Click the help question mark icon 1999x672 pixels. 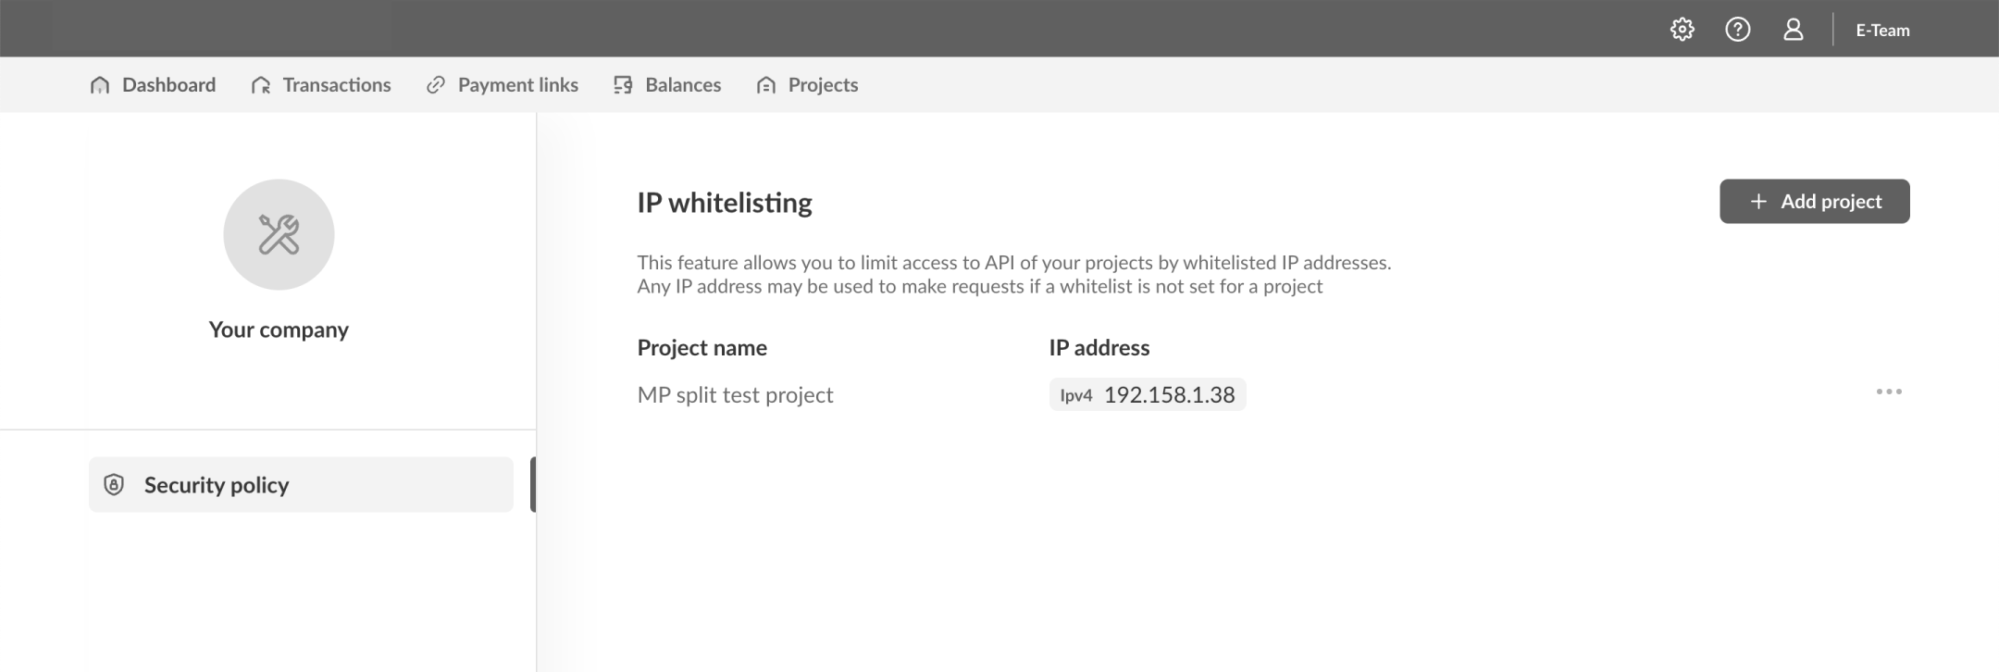tap(1737, 30)
